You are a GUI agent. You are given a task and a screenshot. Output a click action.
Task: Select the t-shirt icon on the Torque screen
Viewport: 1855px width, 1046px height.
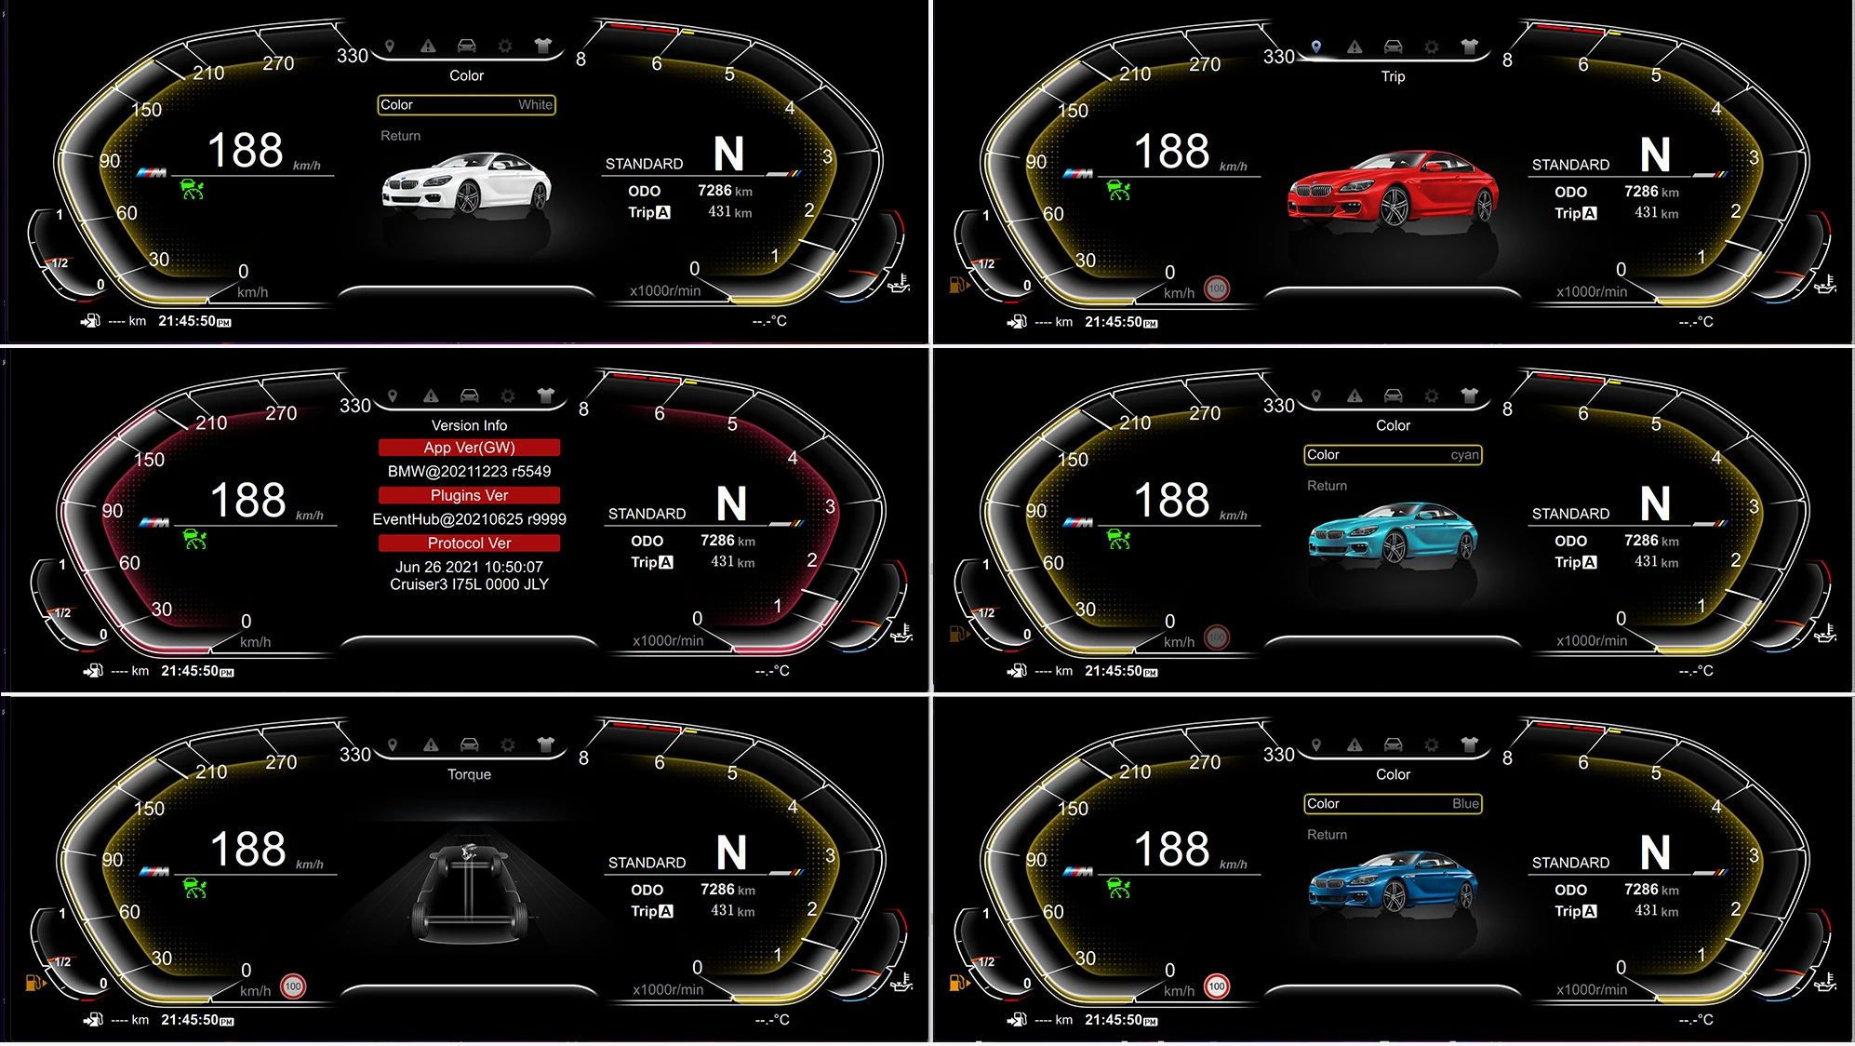(546, 744)
